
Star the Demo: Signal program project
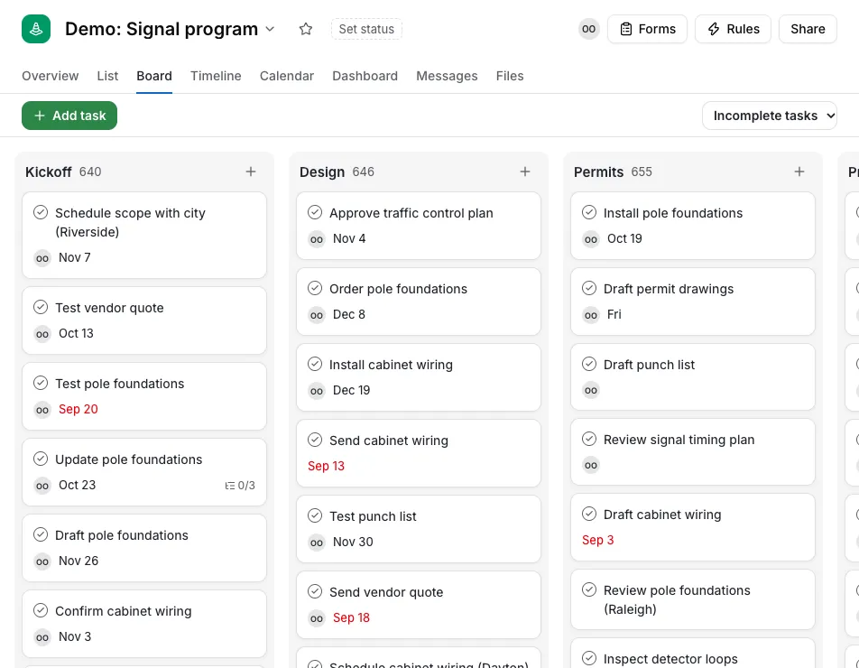(306, 29)
